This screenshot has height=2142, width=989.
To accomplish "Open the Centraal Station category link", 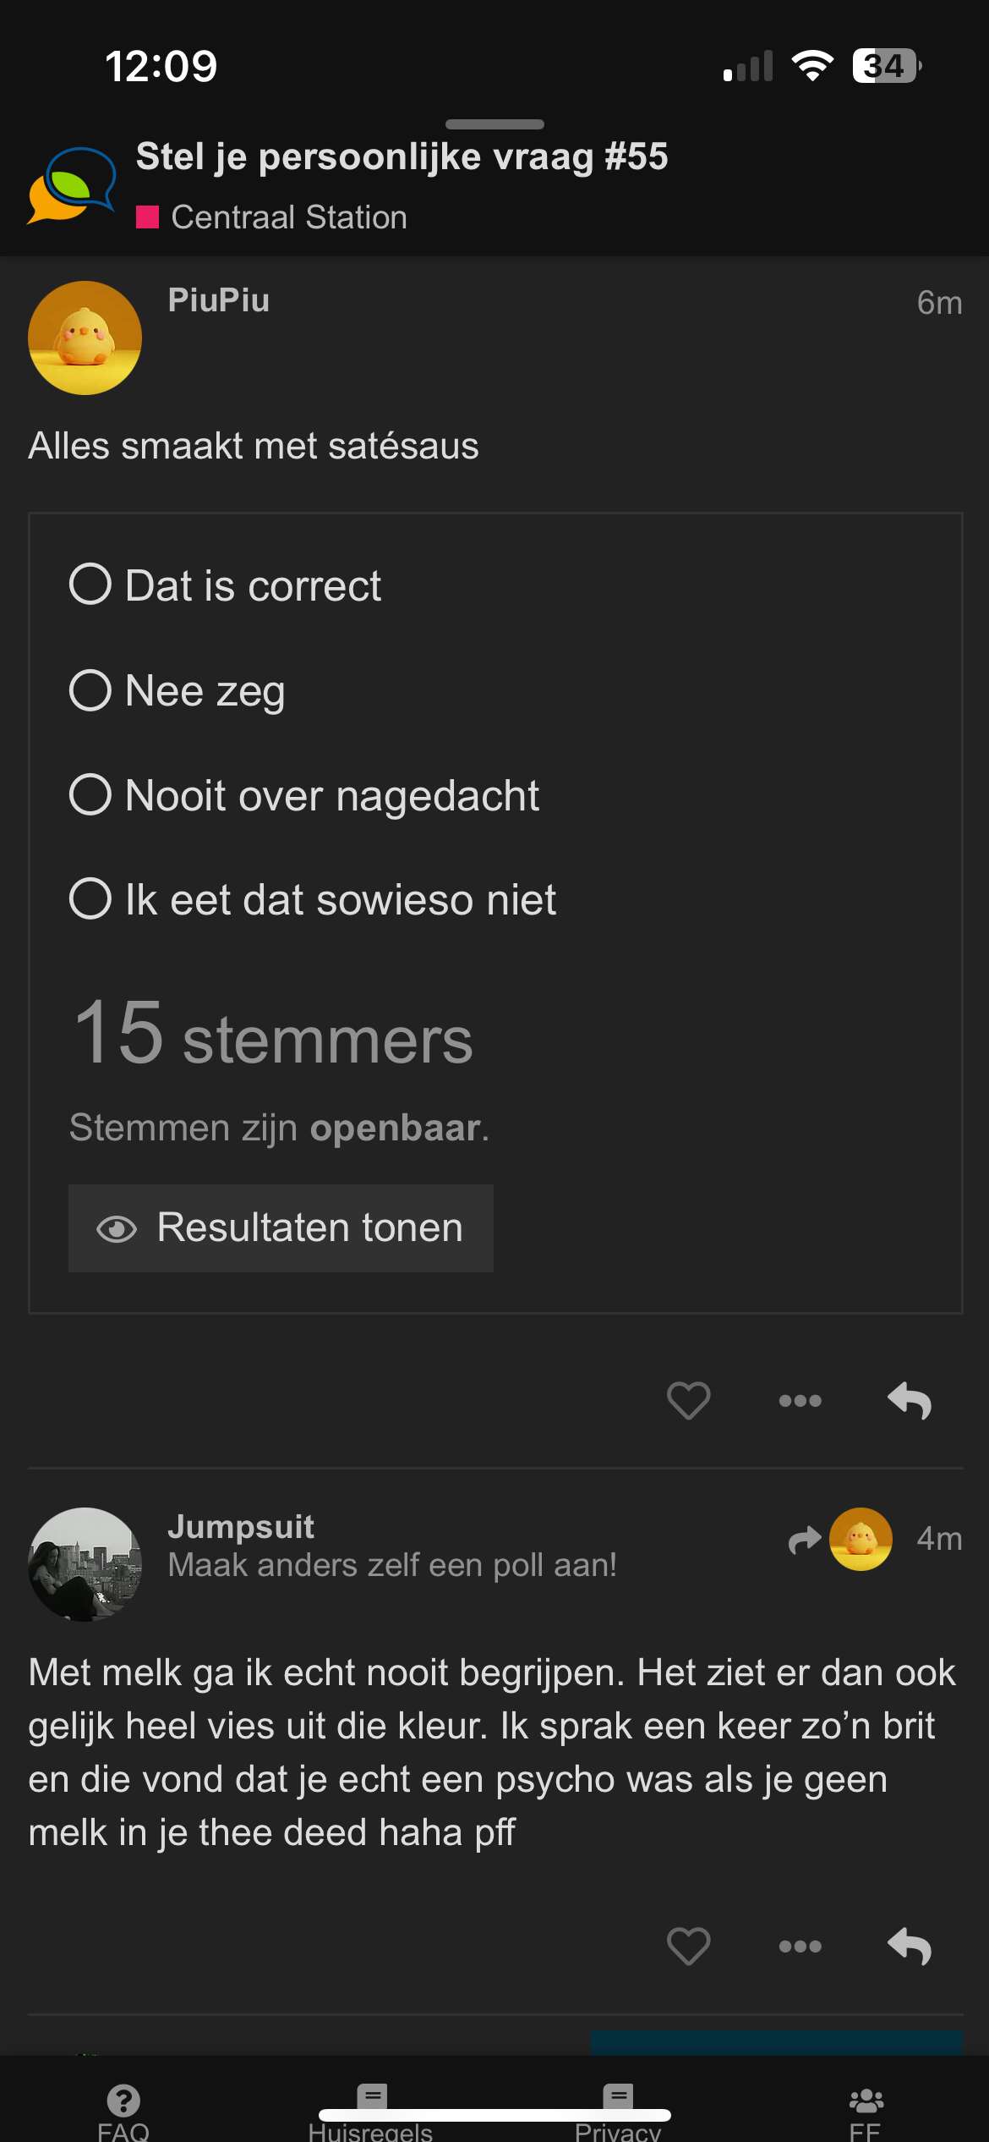I will point(288,217).
